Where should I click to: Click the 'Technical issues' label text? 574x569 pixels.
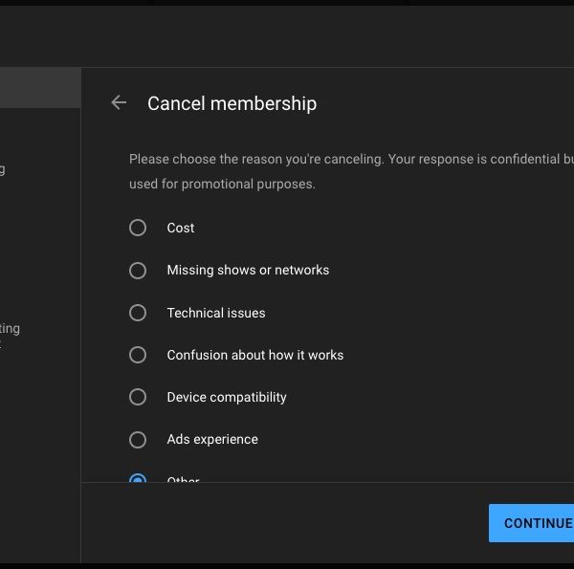pyautogui.click(x=216, y=313)
